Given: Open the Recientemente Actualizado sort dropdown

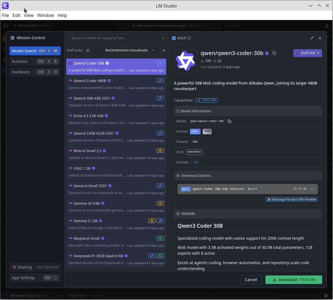Looking at the screenshot, I should click(130, 50).
